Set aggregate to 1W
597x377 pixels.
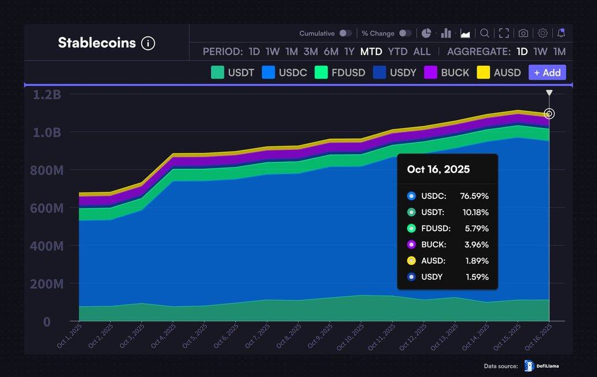(540, 51)
